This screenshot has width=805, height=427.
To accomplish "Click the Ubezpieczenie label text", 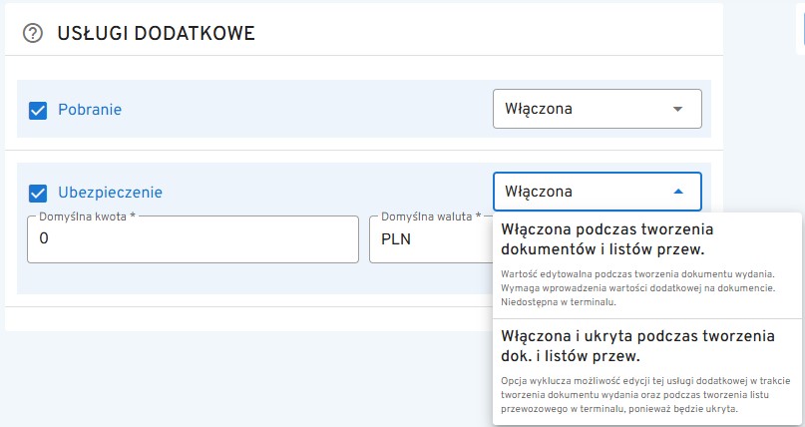I will (110, 192).
